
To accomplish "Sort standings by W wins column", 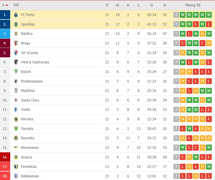I will (x=118, y=5).
